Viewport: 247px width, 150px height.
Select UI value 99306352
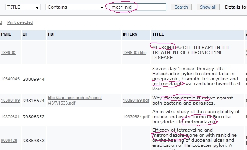(34, 117)
